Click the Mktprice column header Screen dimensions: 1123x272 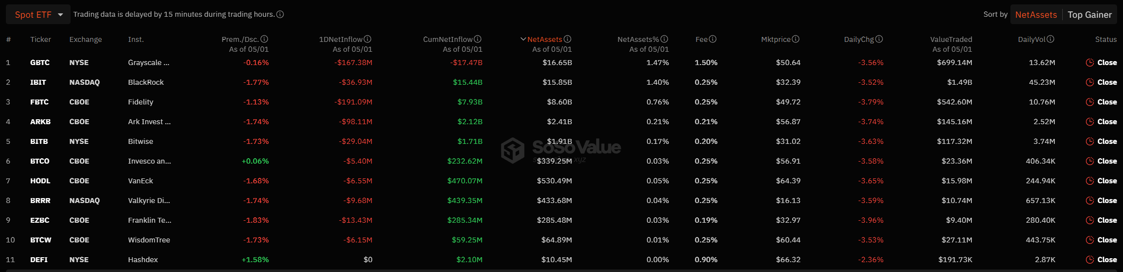click(775, 39)
